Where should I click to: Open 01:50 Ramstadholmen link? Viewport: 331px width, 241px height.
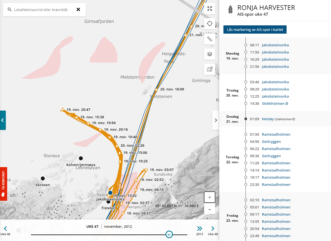point(276,134)
